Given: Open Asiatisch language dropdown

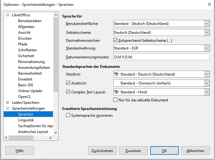Looking at the screenshot, I should [207, 83].
